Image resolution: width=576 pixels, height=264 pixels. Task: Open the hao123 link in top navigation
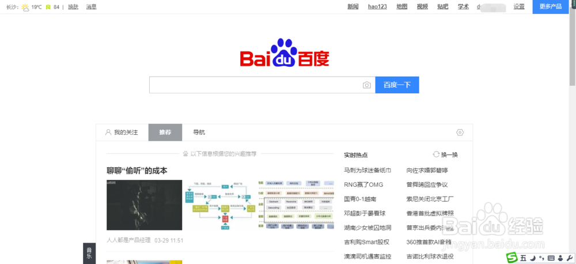(x=378, y=6)
